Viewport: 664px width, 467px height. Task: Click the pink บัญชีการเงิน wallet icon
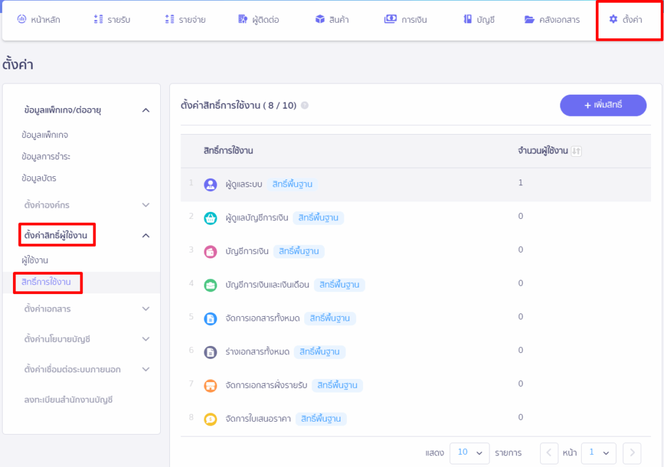210,251
